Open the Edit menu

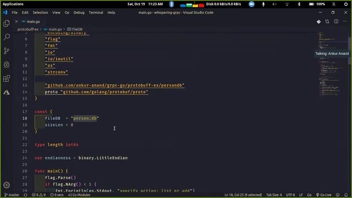point(25,13)
